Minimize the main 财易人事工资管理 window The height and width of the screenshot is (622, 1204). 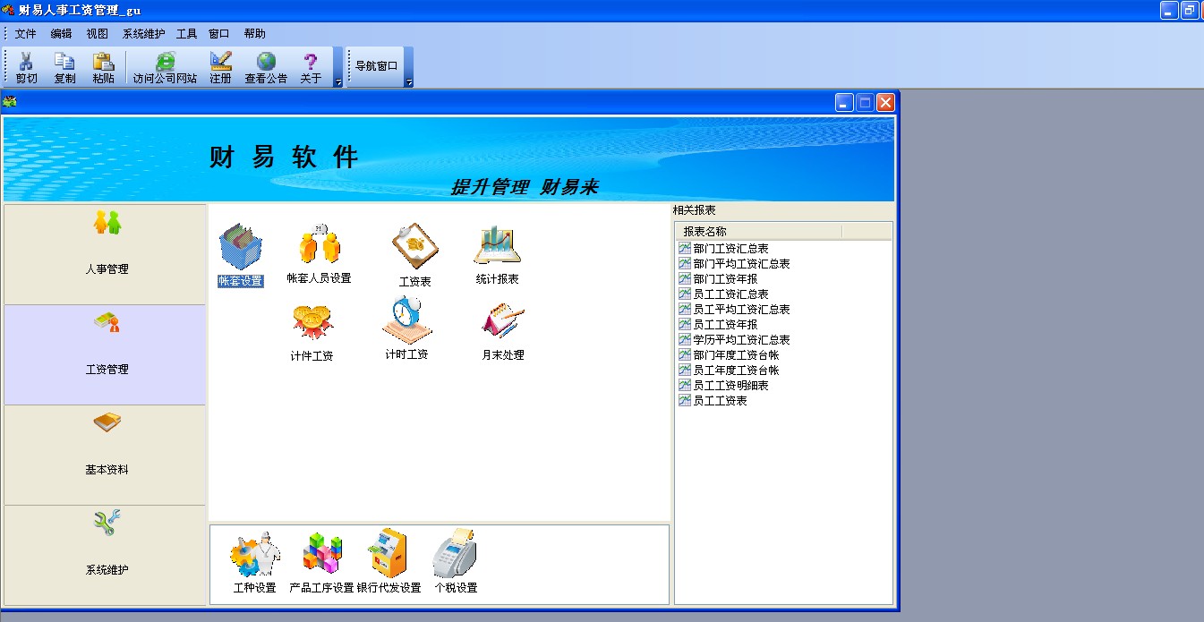click(x=1169, y=11)
